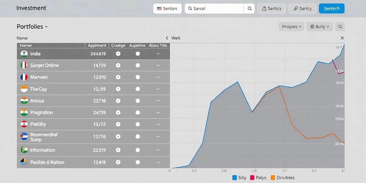Sort by the Aupetive column header
The image size is (366, 183).
click(x=137, y=45)
